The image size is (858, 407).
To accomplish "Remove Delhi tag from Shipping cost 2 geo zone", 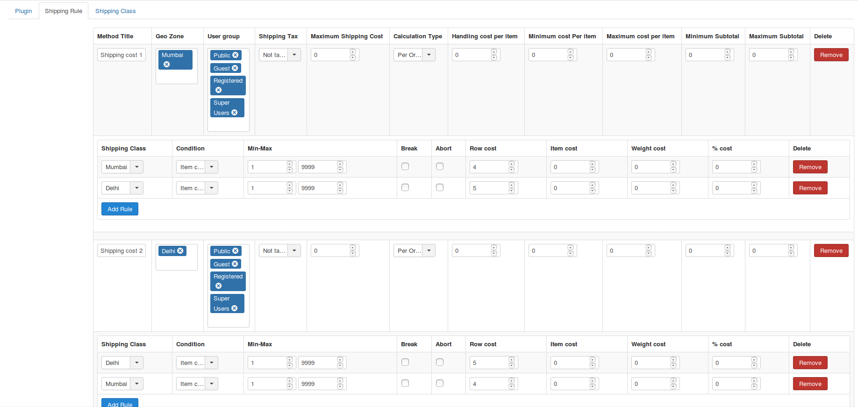I will click(180, 251).
